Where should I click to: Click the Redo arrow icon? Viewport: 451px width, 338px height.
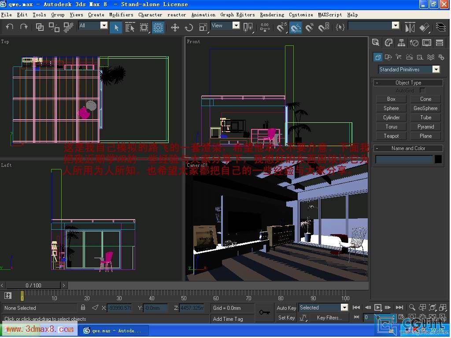pyautogui.click(x=24, y=27)
